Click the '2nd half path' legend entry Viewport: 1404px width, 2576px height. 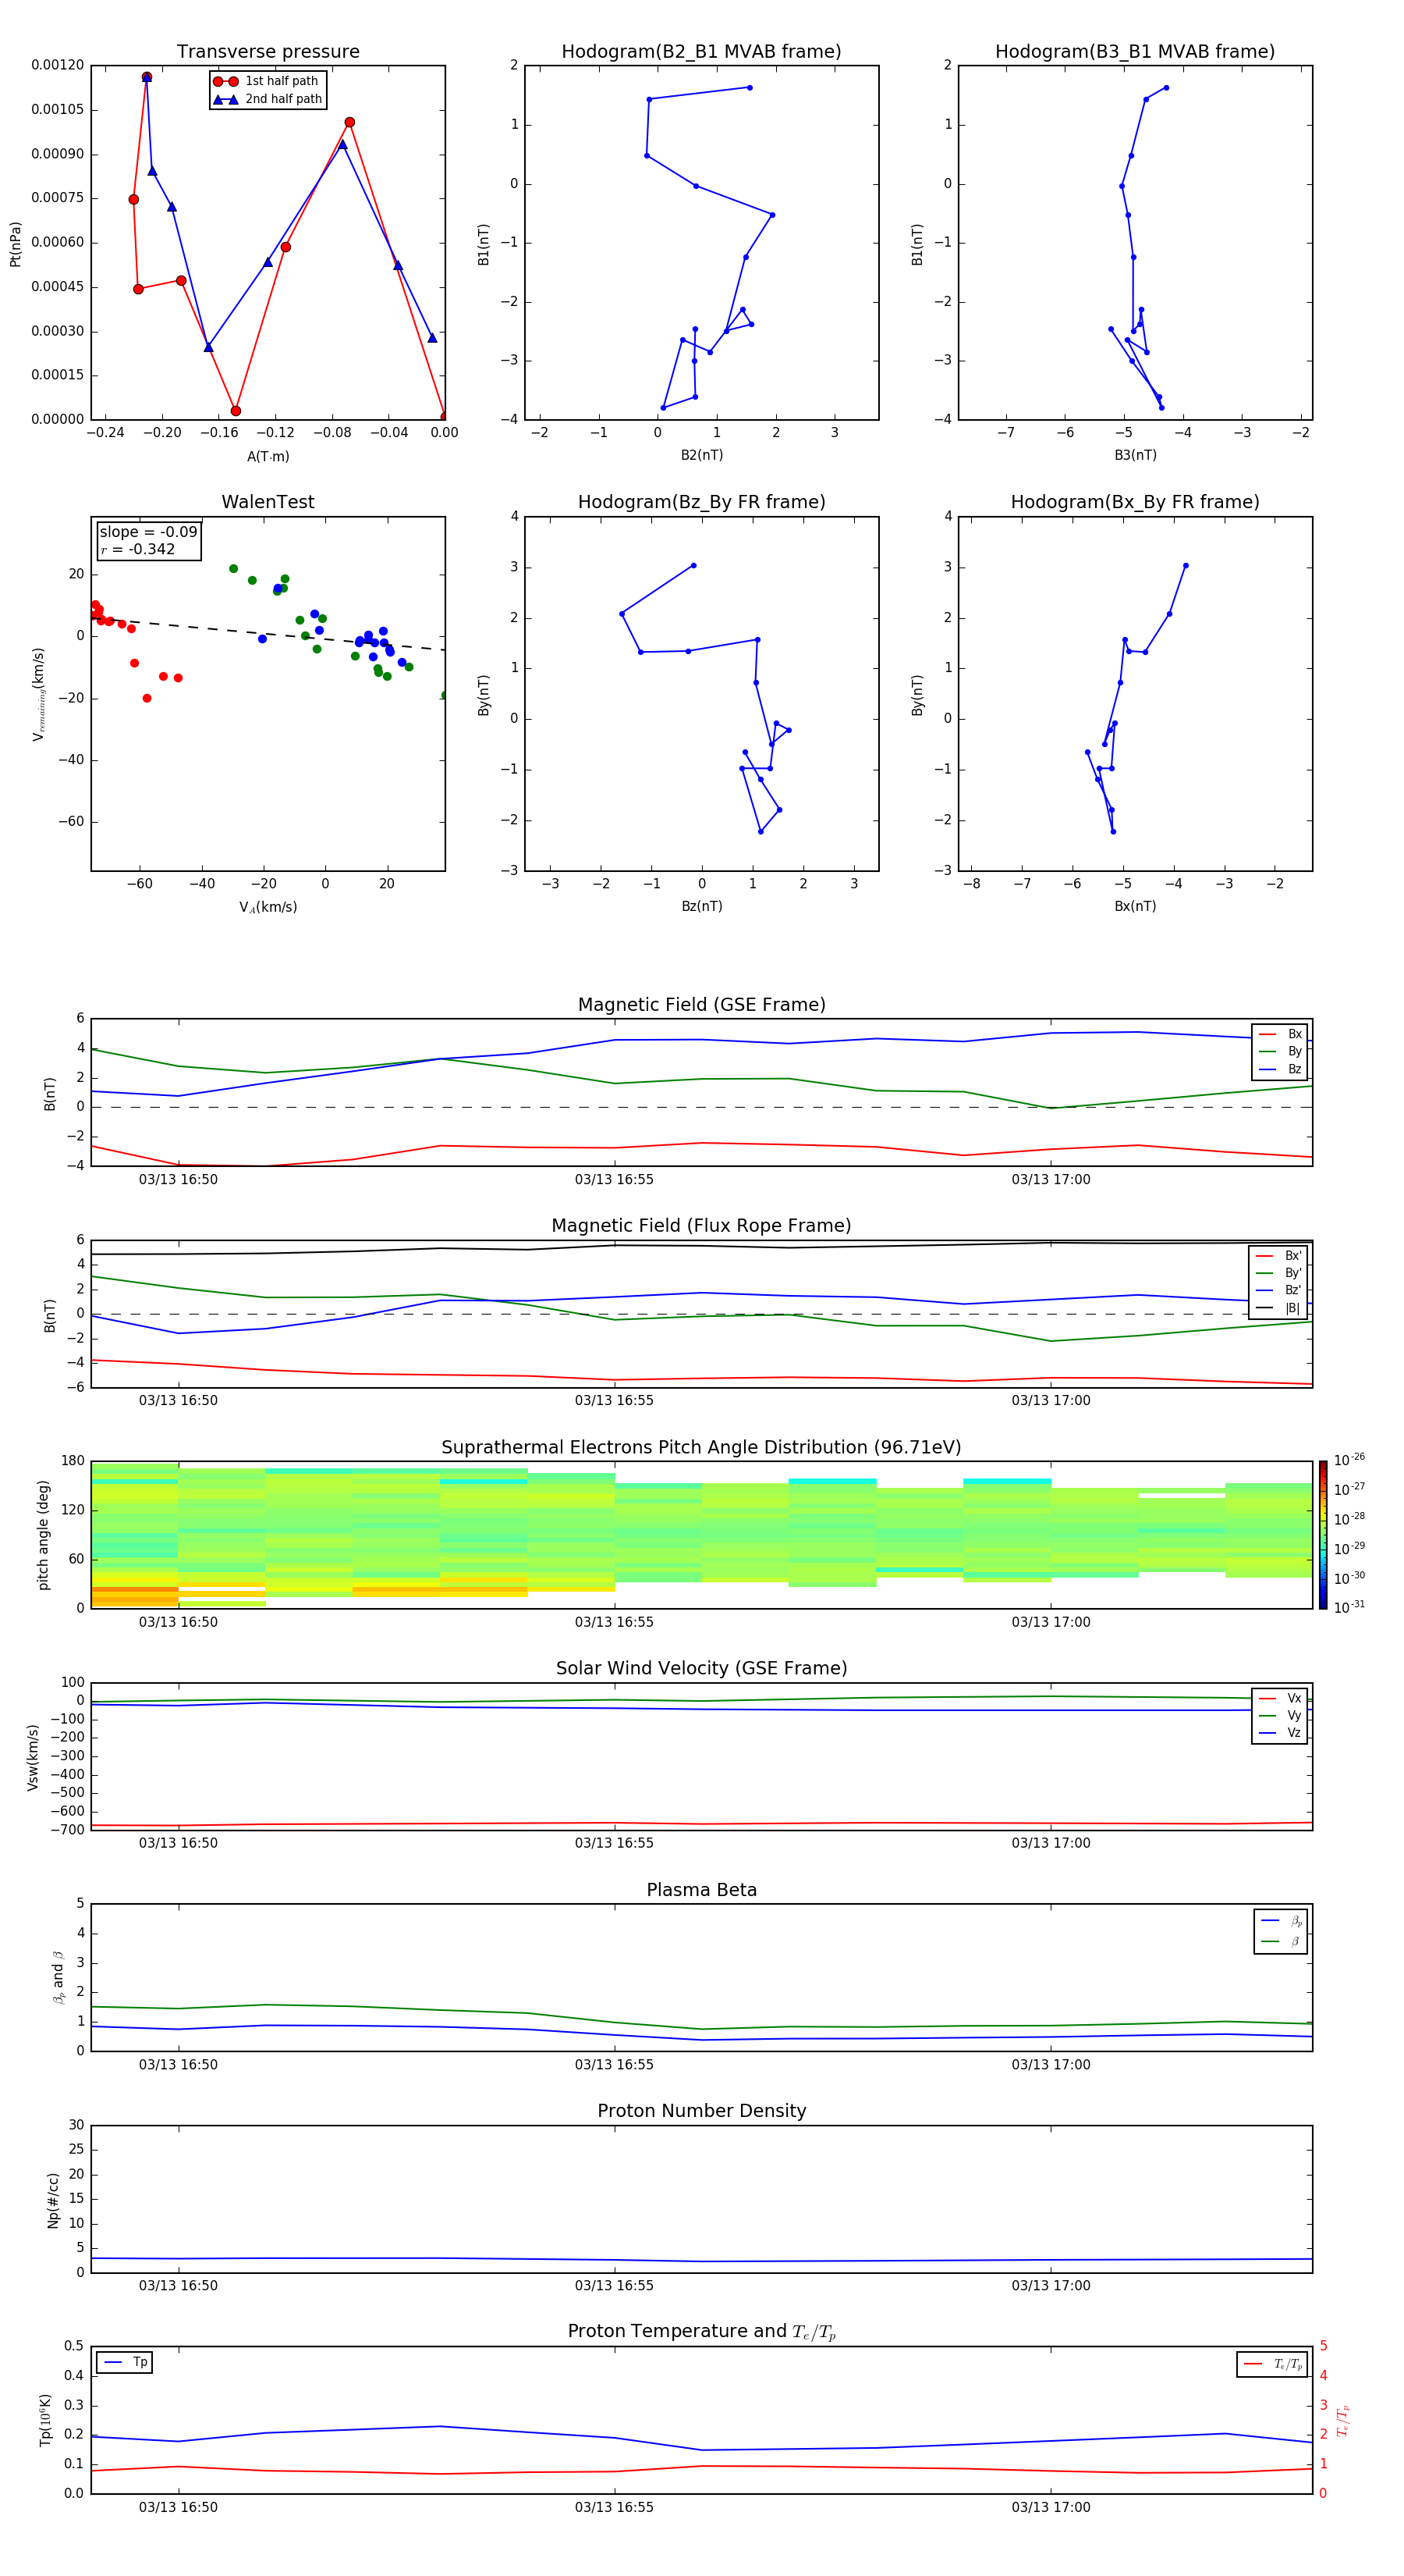pyautogui.click(x=267, y=99)
